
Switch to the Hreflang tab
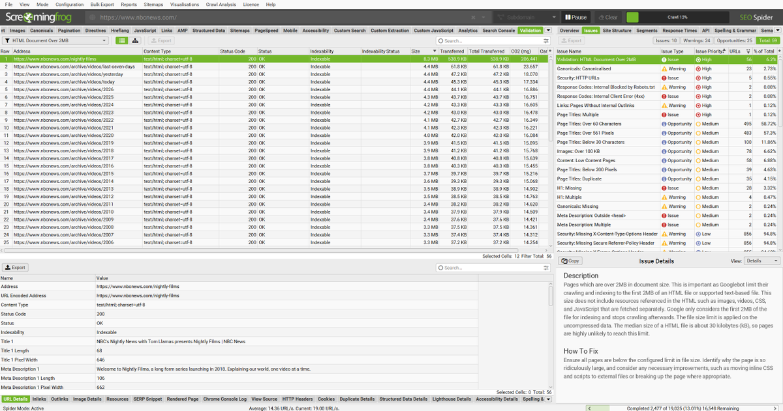click(x=119, y=30)
